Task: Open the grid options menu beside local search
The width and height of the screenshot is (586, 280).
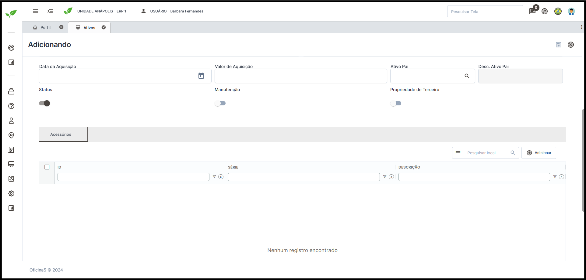Action: coord(458,153)
